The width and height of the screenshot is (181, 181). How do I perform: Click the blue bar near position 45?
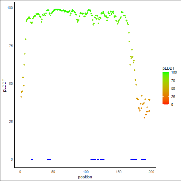(x=49, y=160)
